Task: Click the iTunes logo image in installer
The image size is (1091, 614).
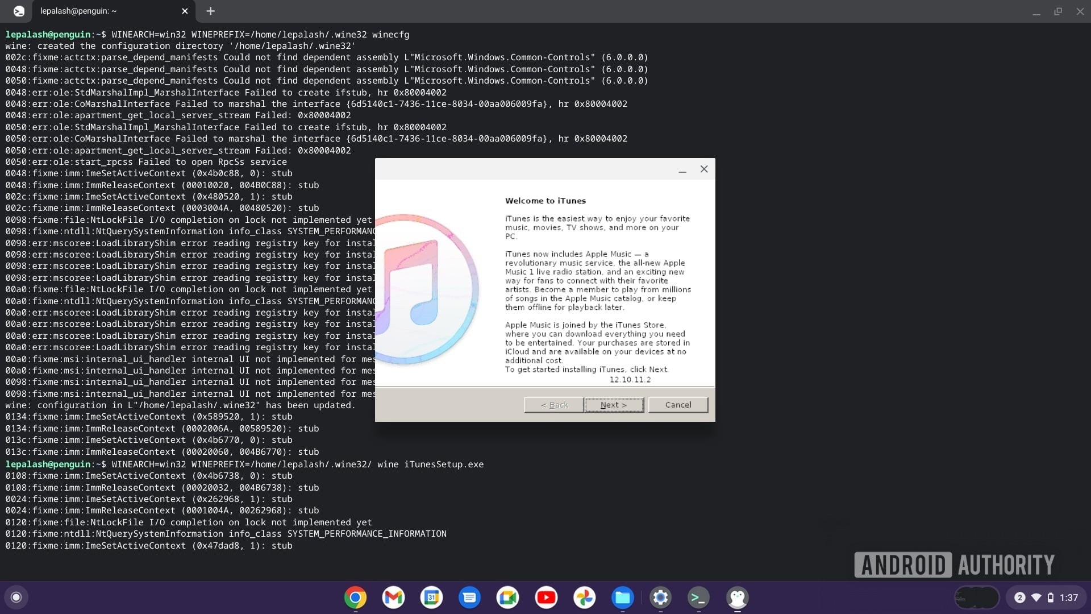Action: 427,289
